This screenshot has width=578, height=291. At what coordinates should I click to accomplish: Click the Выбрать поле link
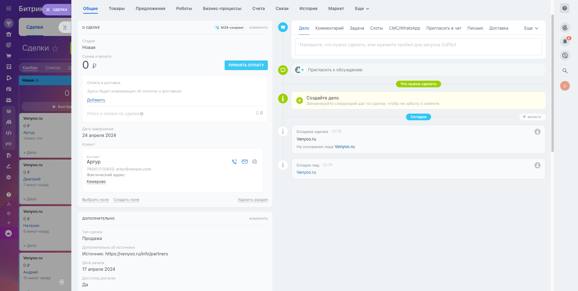coord(96,200)
